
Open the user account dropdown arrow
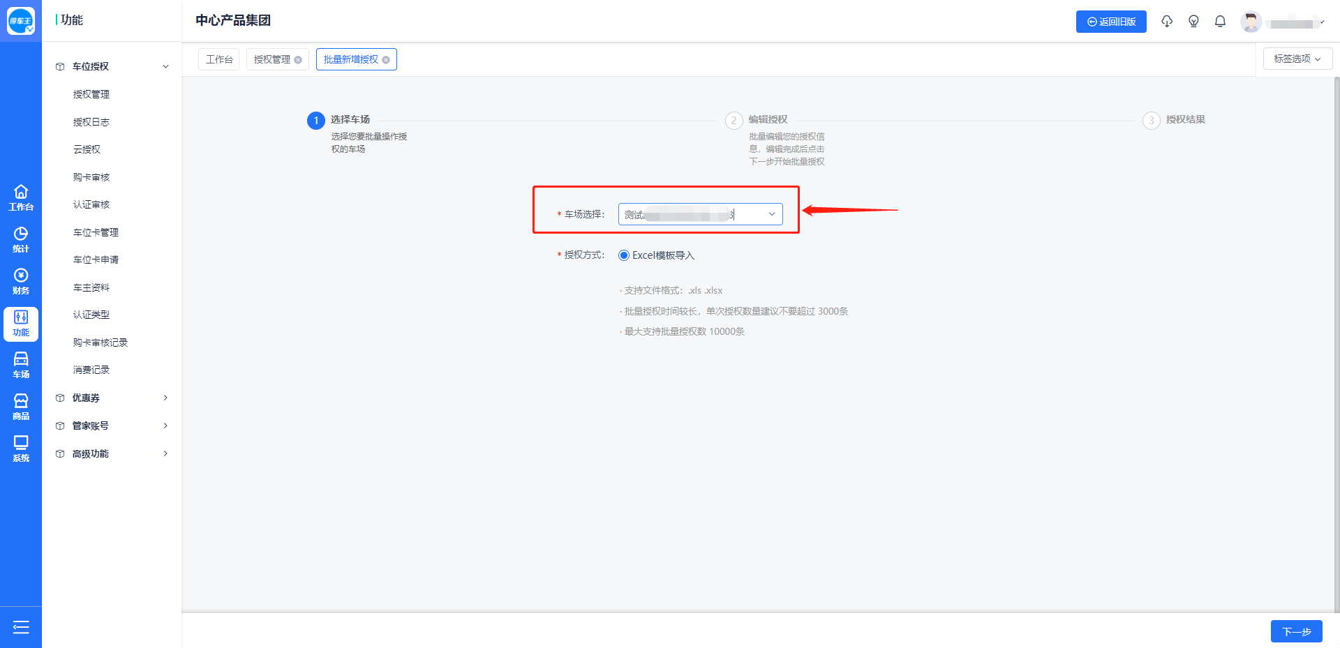[x=1323, y=22]
